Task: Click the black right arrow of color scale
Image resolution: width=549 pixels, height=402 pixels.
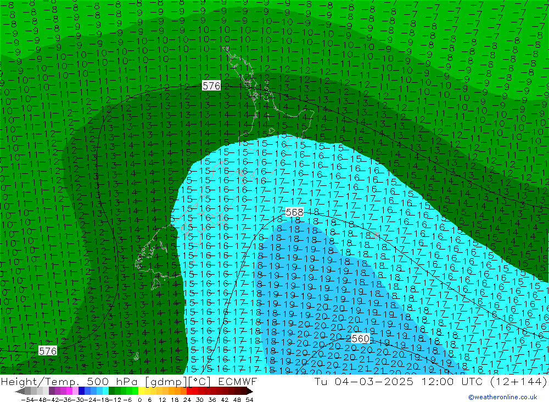Action: coord(249,391)
